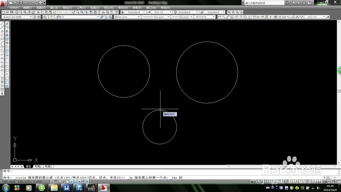Toggle Snap Mode in status bar

(x=52, y=182)
